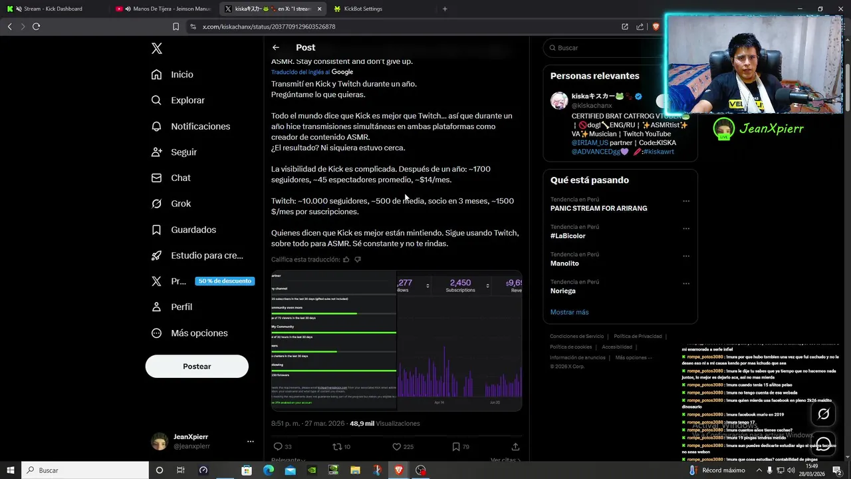Open @ADVANCEDgg mention link
The height and width of the screenshot is (479, 851).
[x=596, y=152]
